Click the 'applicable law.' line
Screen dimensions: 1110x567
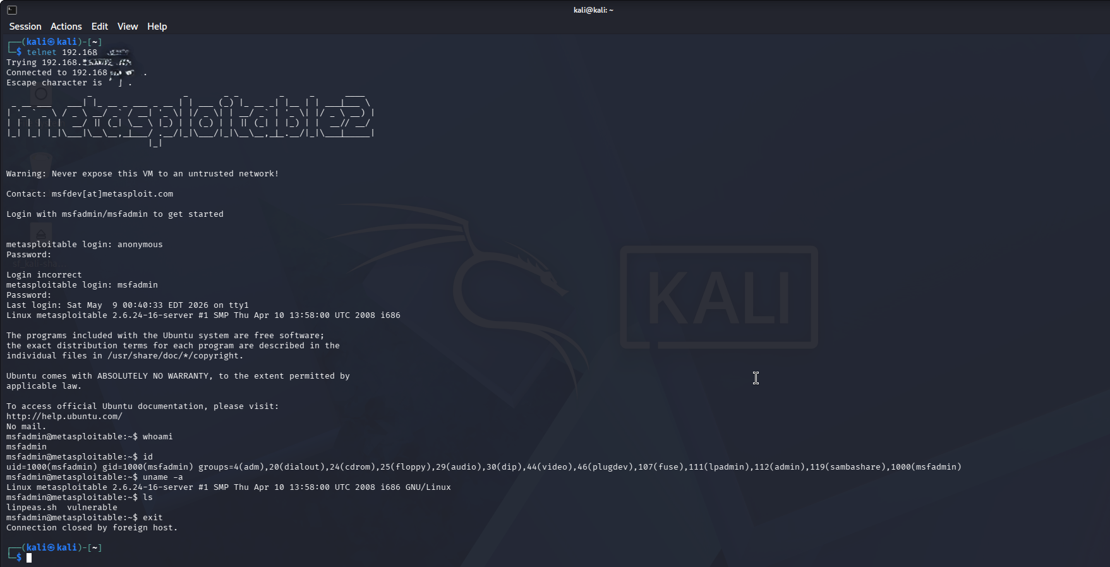coord(44,386)
